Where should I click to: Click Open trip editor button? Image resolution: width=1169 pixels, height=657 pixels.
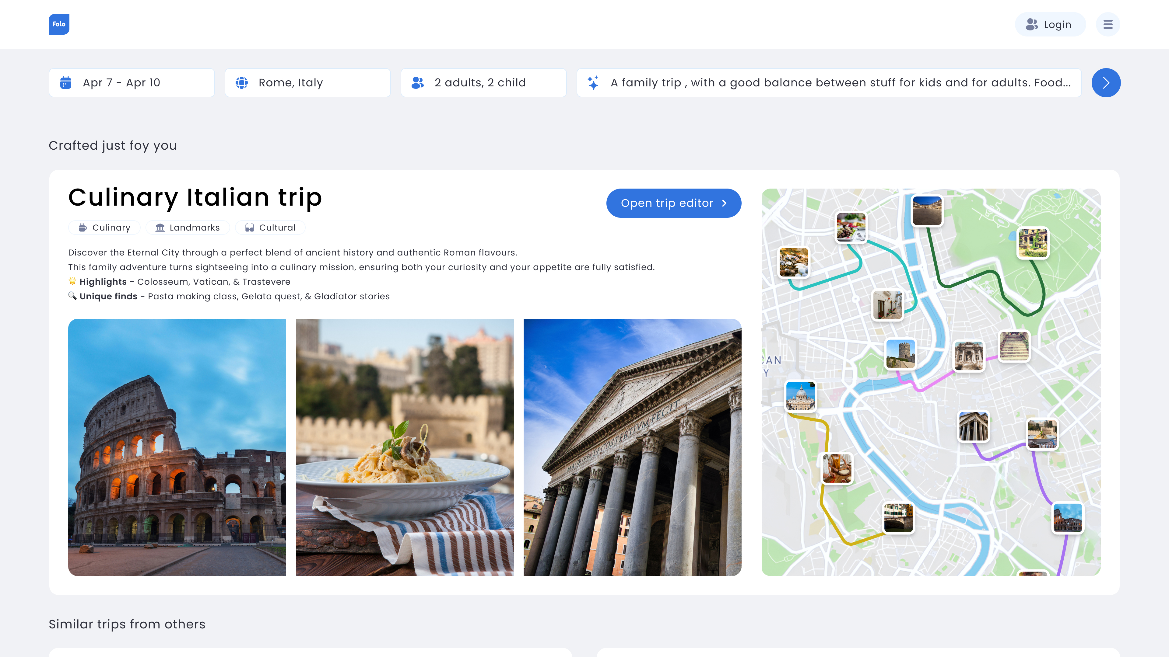(x=673, y=203)
